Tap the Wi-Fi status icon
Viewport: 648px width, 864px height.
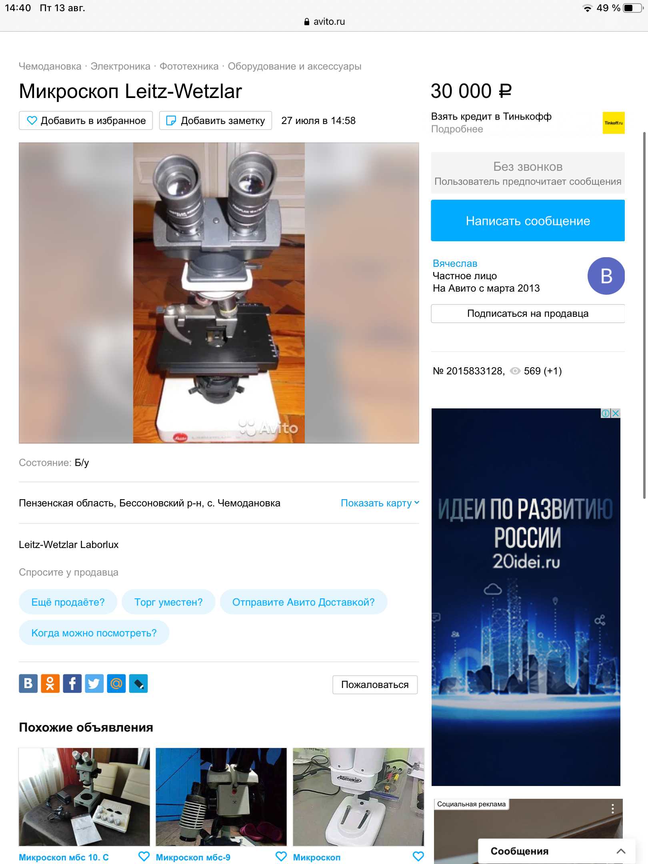pos(587,8)
